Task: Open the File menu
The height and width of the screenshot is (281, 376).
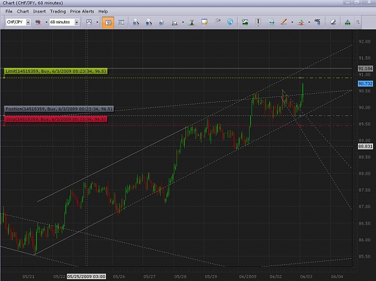Action: pyautogui.click(x=8, y=11)
